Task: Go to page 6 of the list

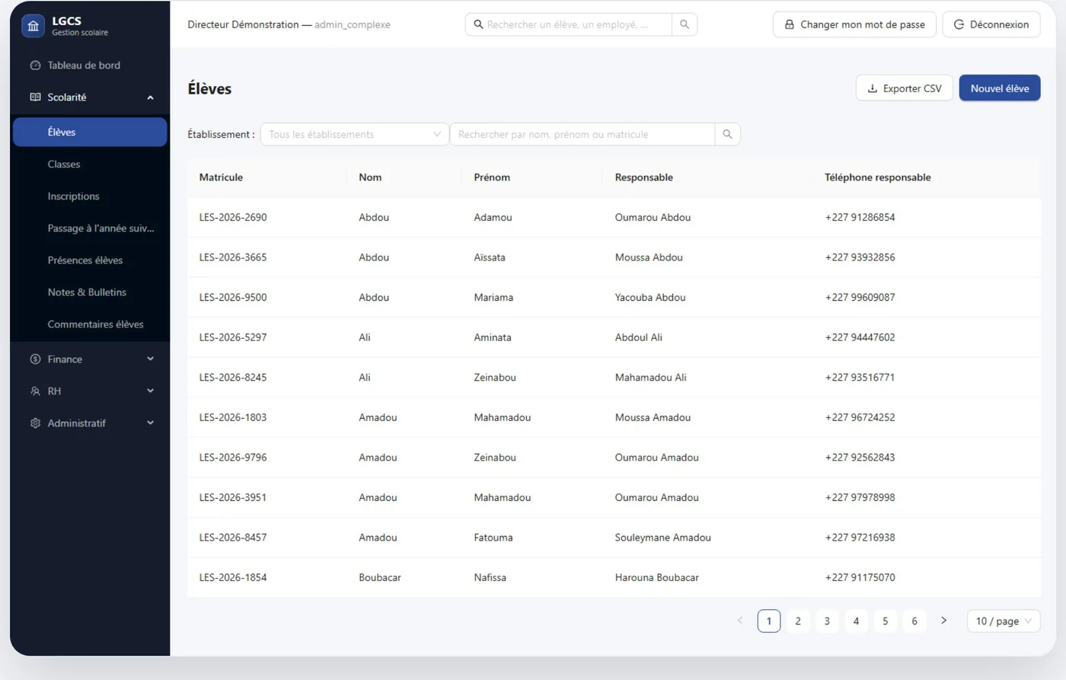Action: pos(914,621)
